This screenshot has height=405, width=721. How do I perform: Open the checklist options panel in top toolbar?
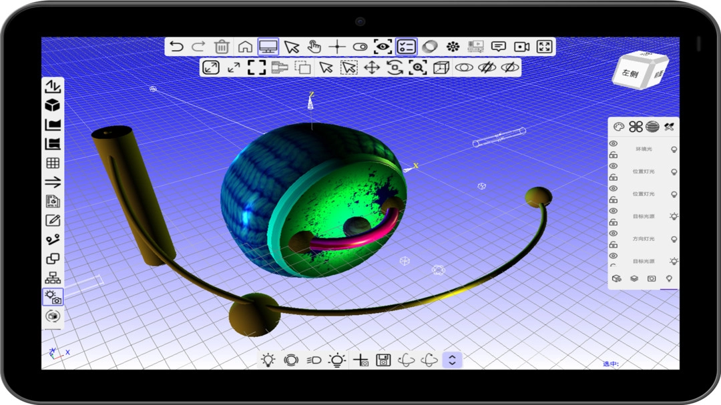point(406,47)
